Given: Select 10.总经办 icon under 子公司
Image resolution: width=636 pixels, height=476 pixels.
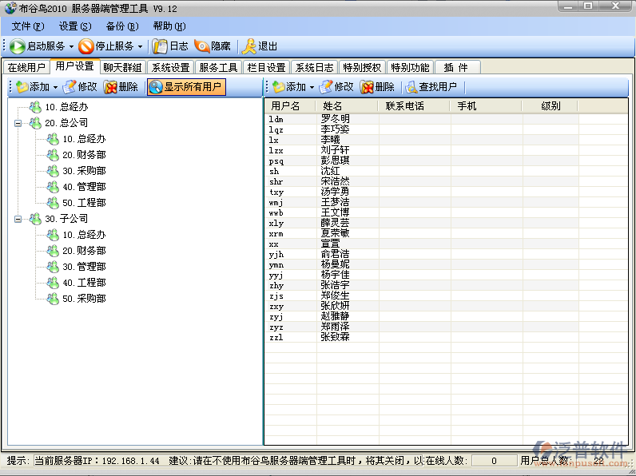Looking at the screenshot, I should pyautogui.click(x=53, y=235).
